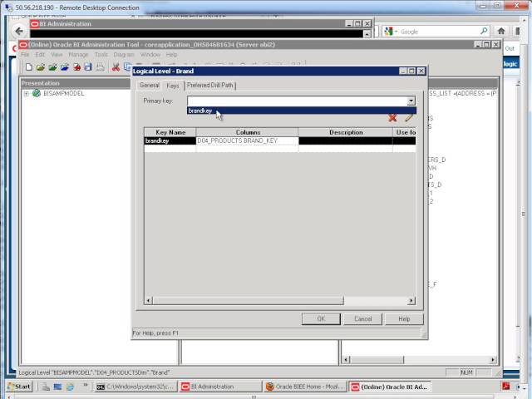
Task: Open the Manage menu
Action: (x=78, y=55)
